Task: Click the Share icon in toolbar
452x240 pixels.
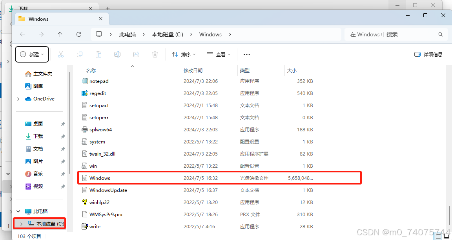Action: pos(137,54)
